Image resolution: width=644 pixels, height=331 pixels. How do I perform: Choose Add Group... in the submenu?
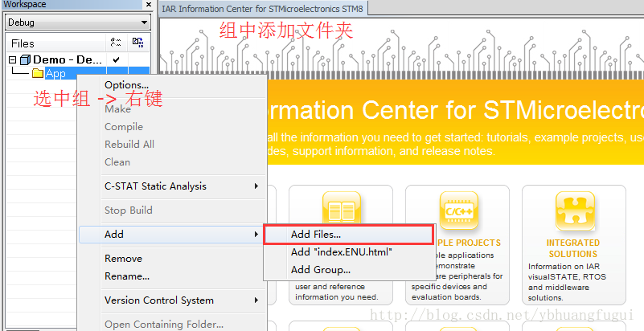[x=349, y=270]
